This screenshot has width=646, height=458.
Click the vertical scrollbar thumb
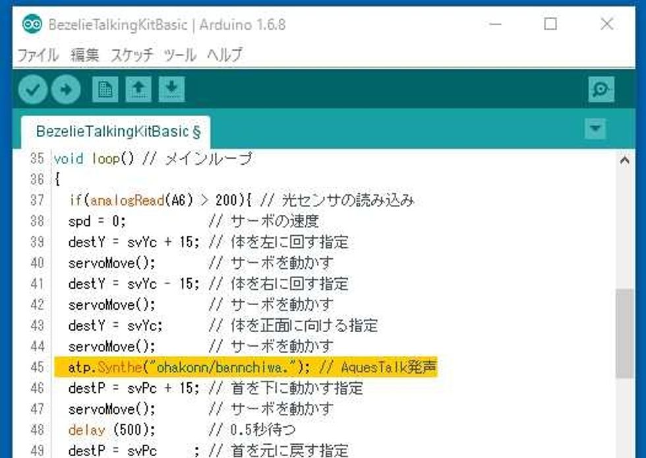(624, 333)
